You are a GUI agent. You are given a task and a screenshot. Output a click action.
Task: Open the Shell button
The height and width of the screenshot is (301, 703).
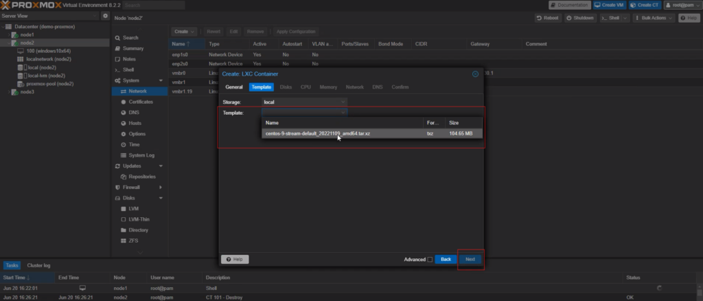pyautogui.click(x=610, y=18)
